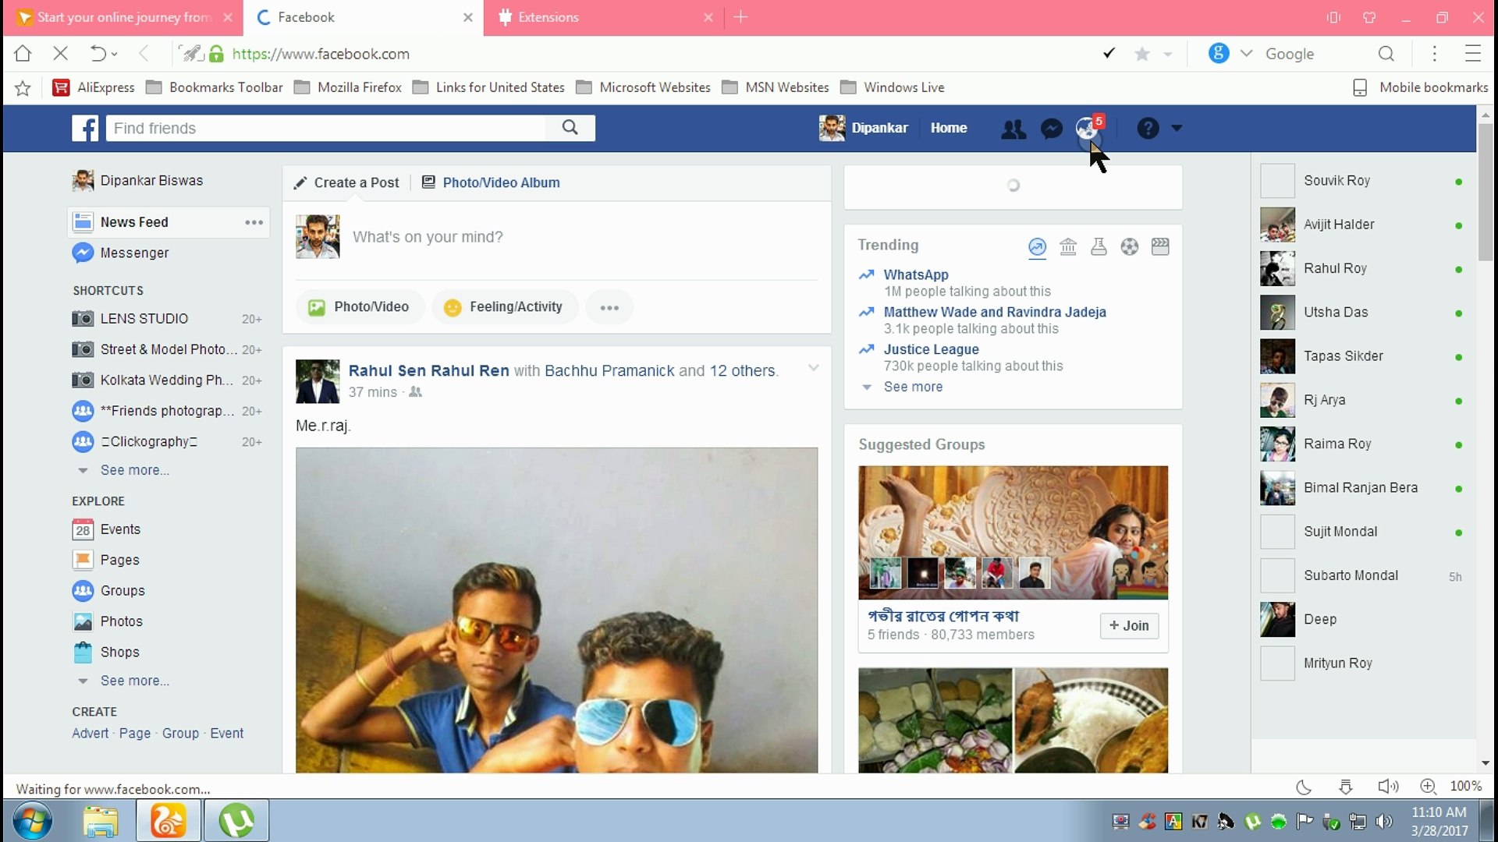Image resolution: width=1498 pixels, height=842 pixels.
Task: Go to Home in the Facebook navbar
Action: click(x=949, y=128)
